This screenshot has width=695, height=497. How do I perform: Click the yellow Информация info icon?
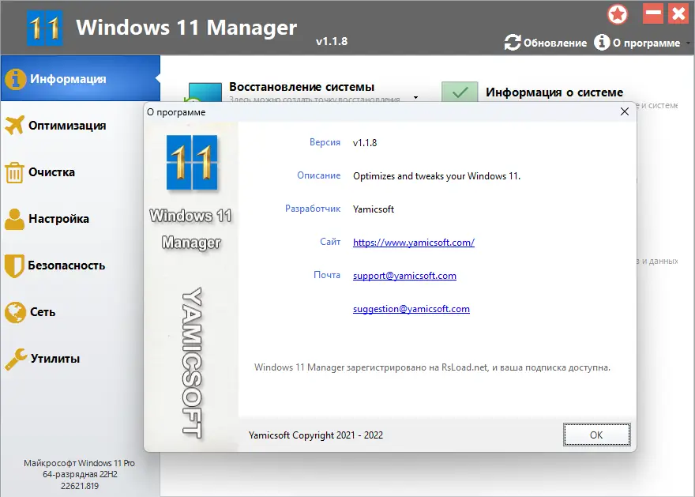pos(15,79)
